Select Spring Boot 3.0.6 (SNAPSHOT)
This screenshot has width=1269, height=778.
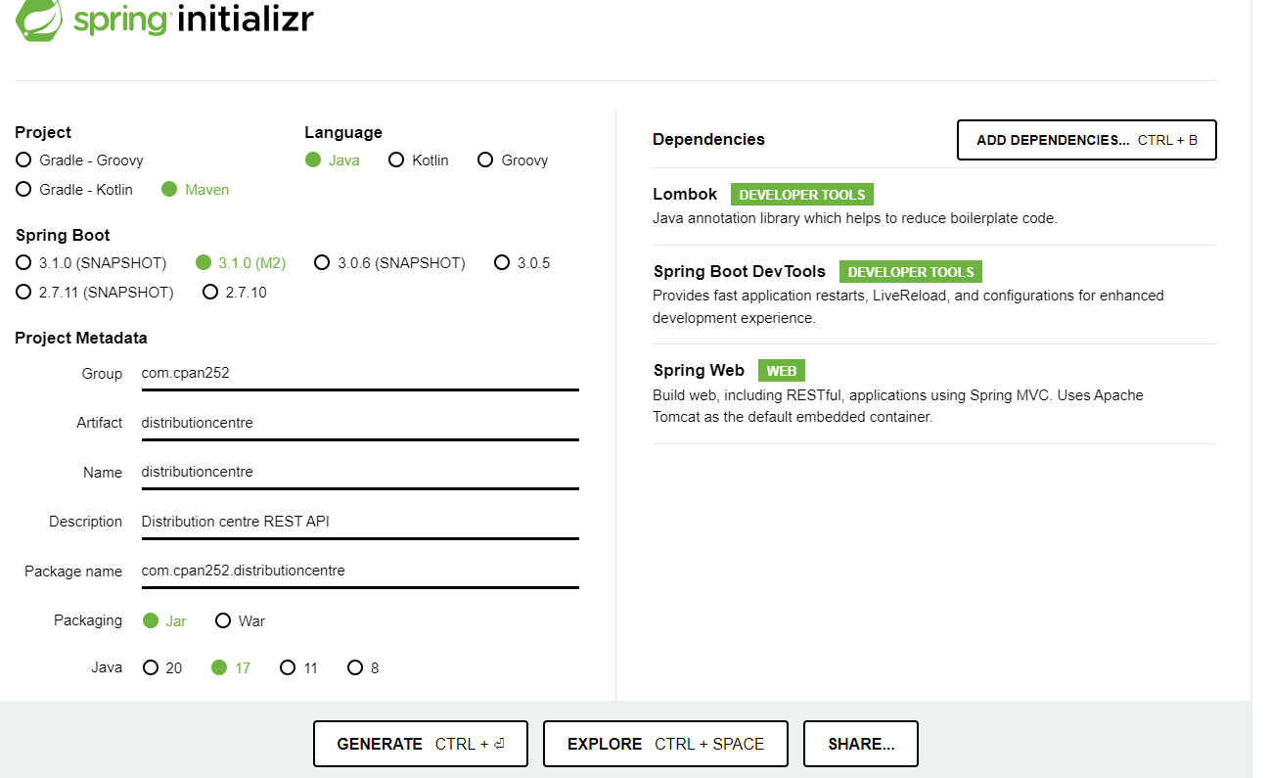tap(322, 262)
